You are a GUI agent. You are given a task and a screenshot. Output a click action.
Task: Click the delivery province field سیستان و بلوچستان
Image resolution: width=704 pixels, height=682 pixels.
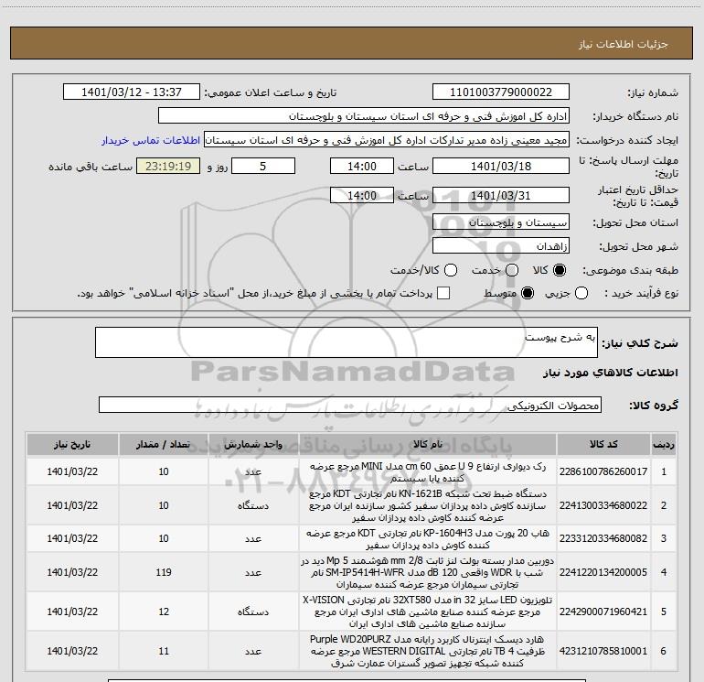tap(501, 222)
